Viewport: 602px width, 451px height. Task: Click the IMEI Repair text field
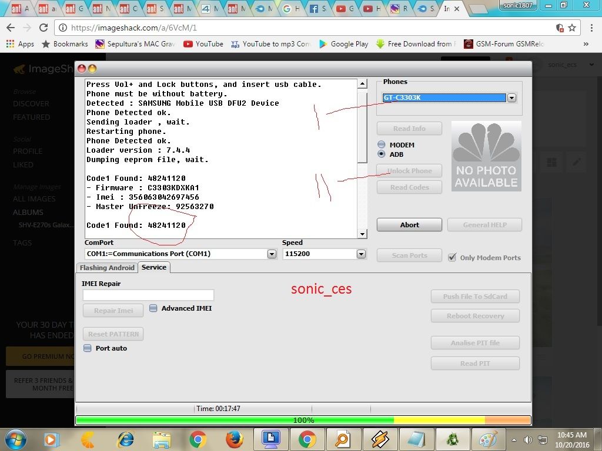pos(148,295)
